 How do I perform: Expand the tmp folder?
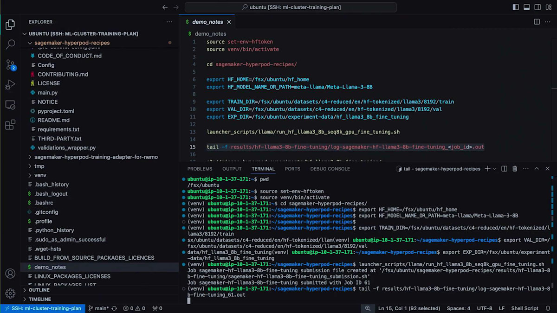point(39,166)
